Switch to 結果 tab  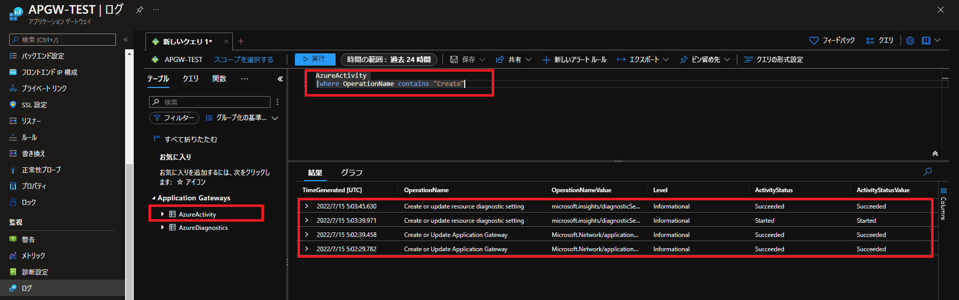(315, 173)
